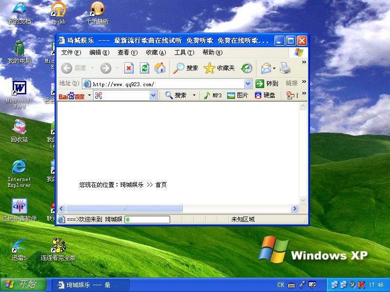Select 连连看完全版 desktop shortcut

tap(58, 249)
